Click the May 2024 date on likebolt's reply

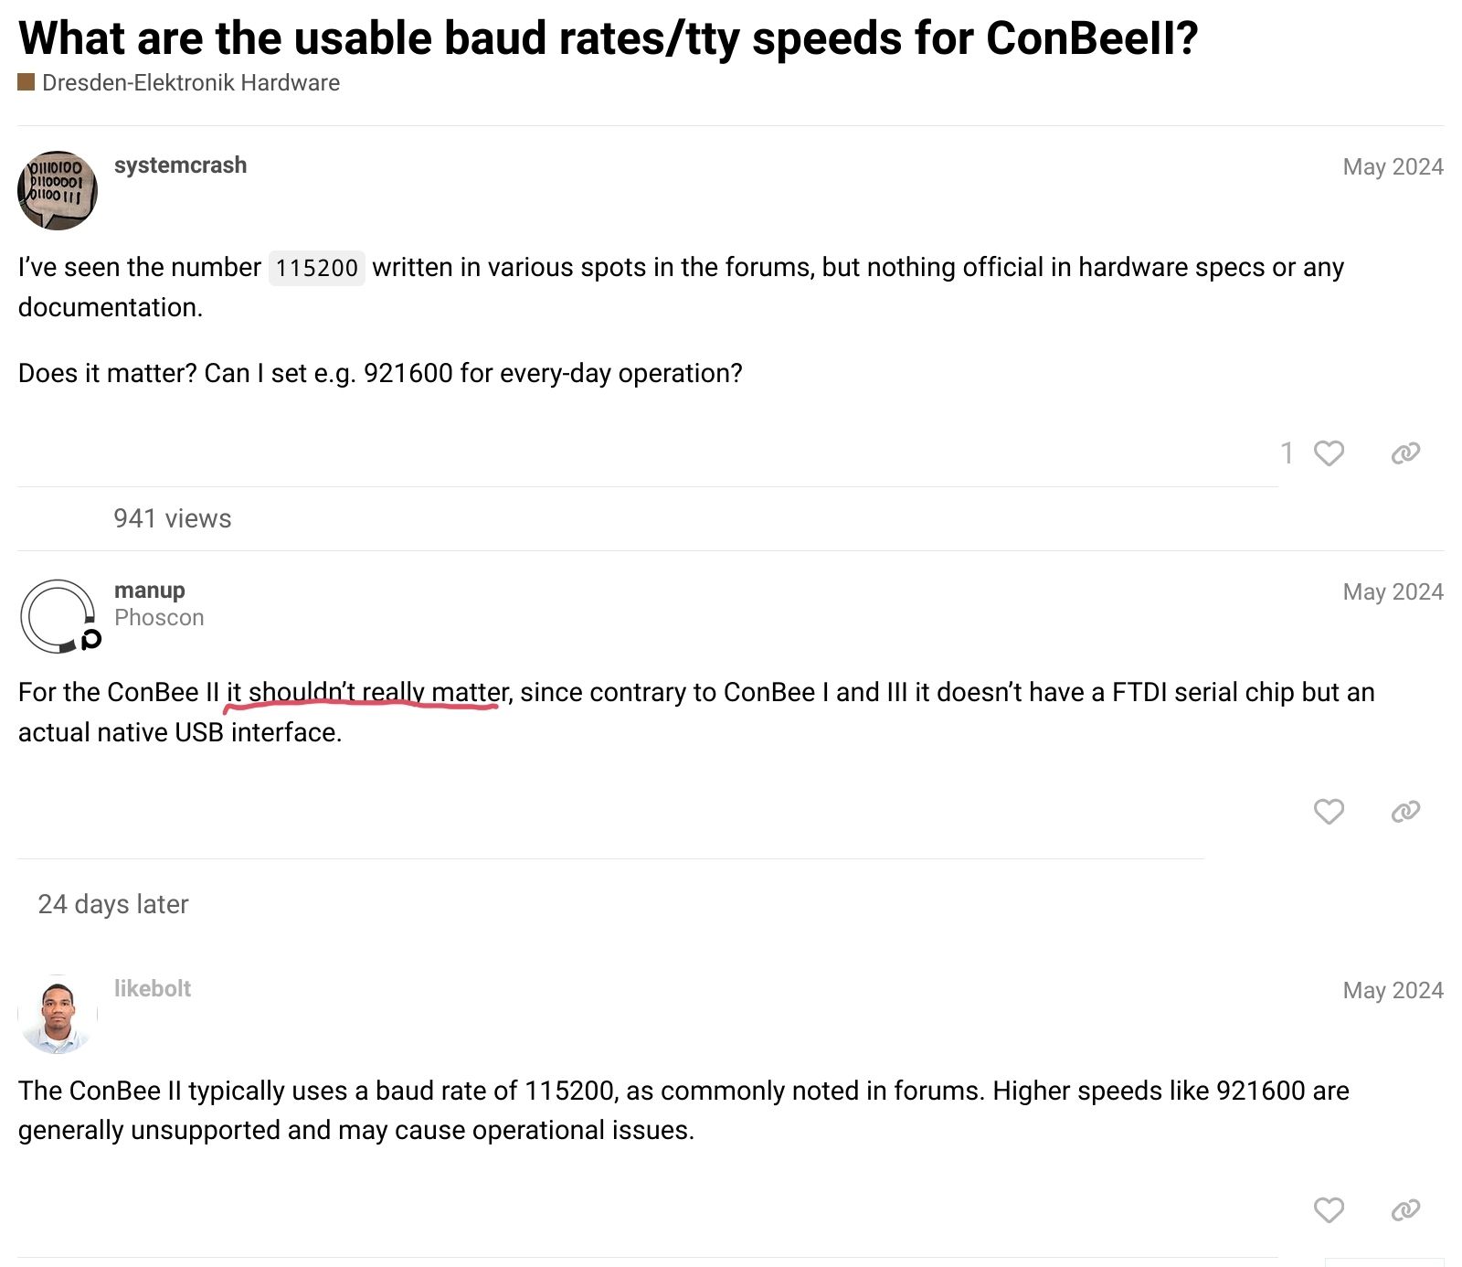coord(1393,991)
